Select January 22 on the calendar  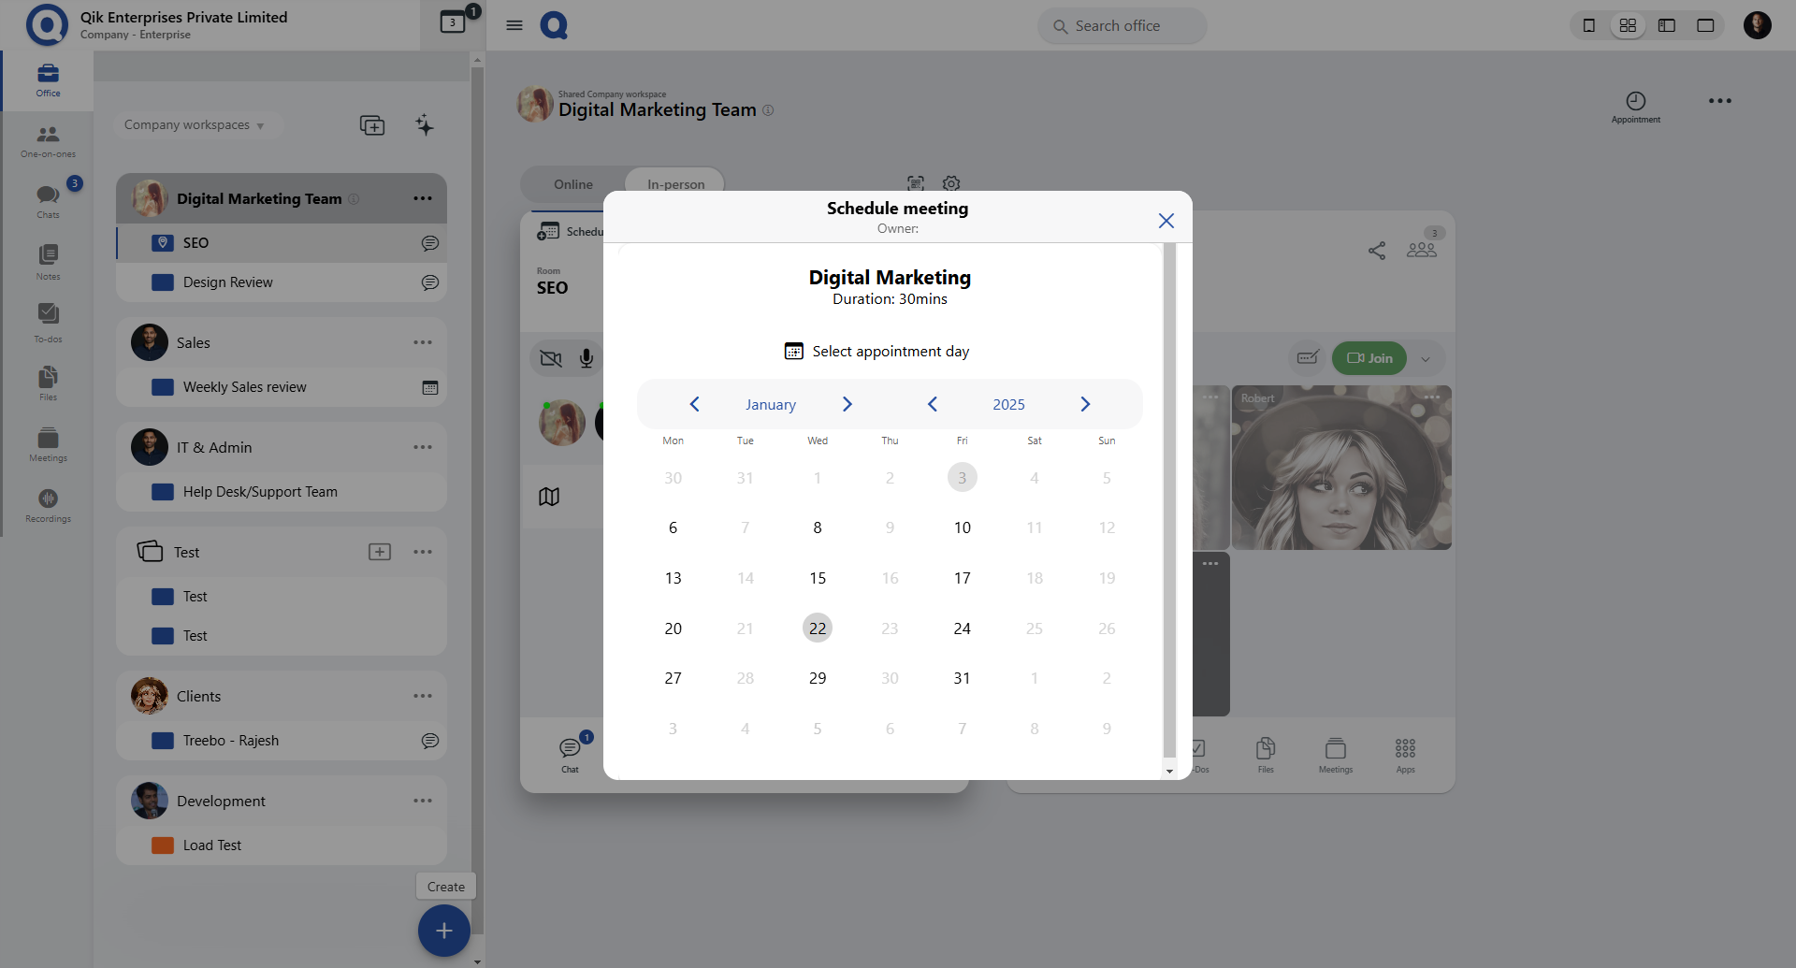coord(817,628)
